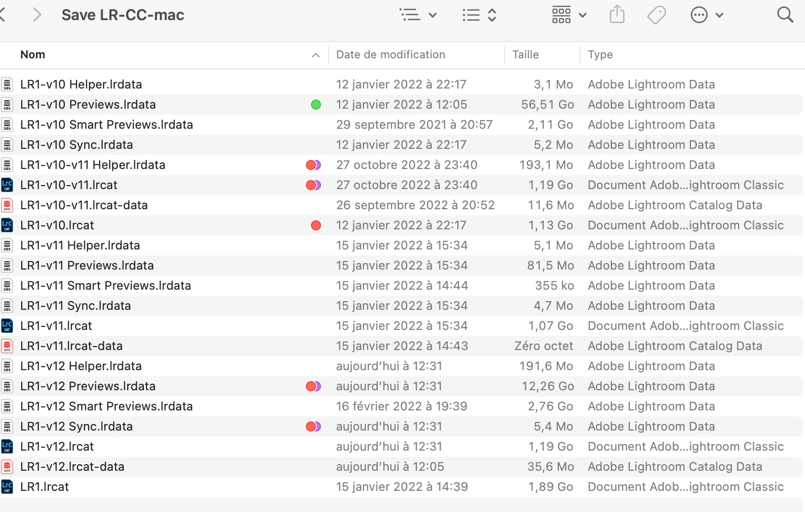805x512 pixels.
Task: Click the 12,26 Go size value
Action: (548, 386)
